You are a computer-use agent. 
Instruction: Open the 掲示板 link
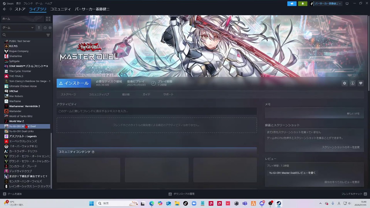[x=126, y=94]
